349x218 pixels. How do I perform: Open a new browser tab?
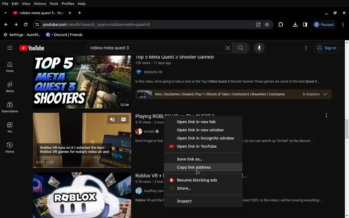tap(79, 13)
